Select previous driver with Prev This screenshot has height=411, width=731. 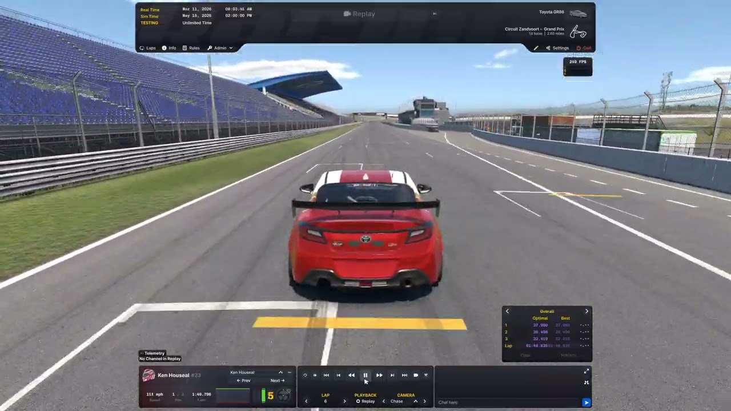(244, 381)
